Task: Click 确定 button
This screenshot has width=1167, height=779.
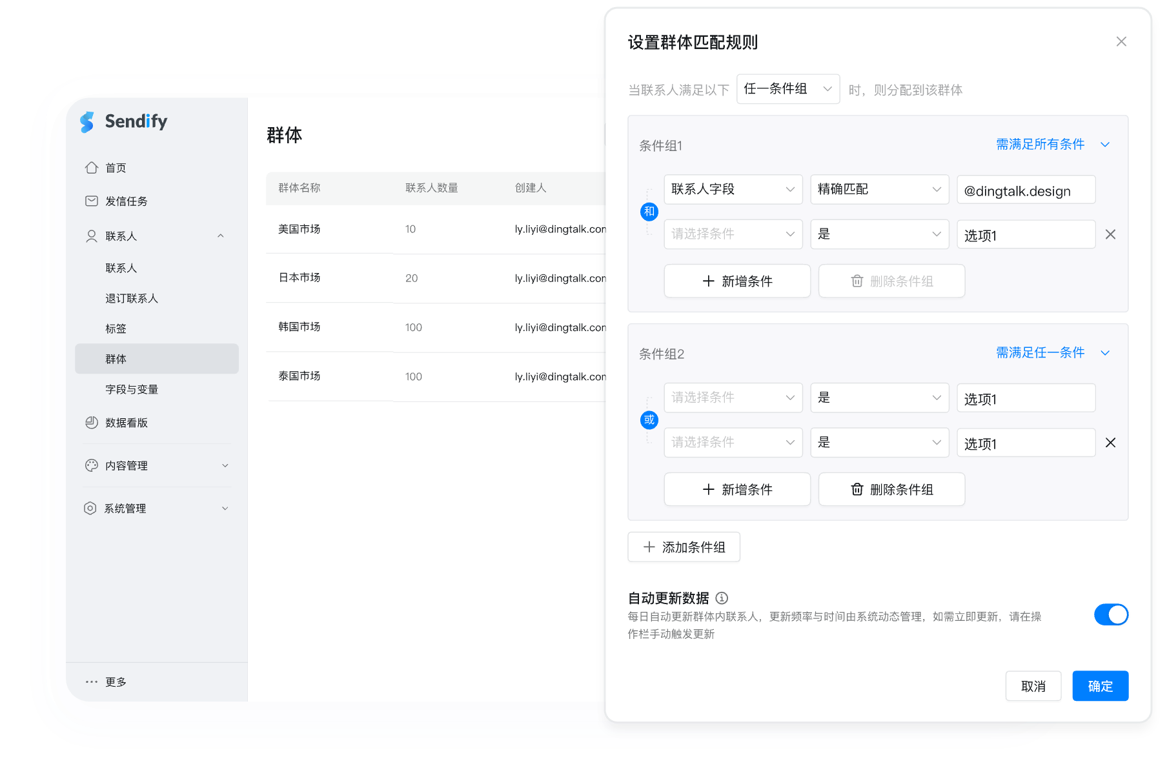Action: (x=1100, y=686)
